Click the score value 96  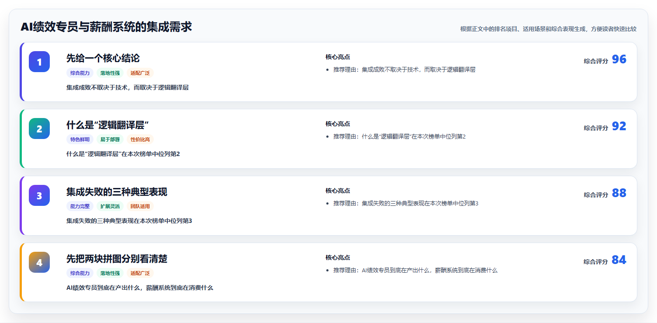619,59
